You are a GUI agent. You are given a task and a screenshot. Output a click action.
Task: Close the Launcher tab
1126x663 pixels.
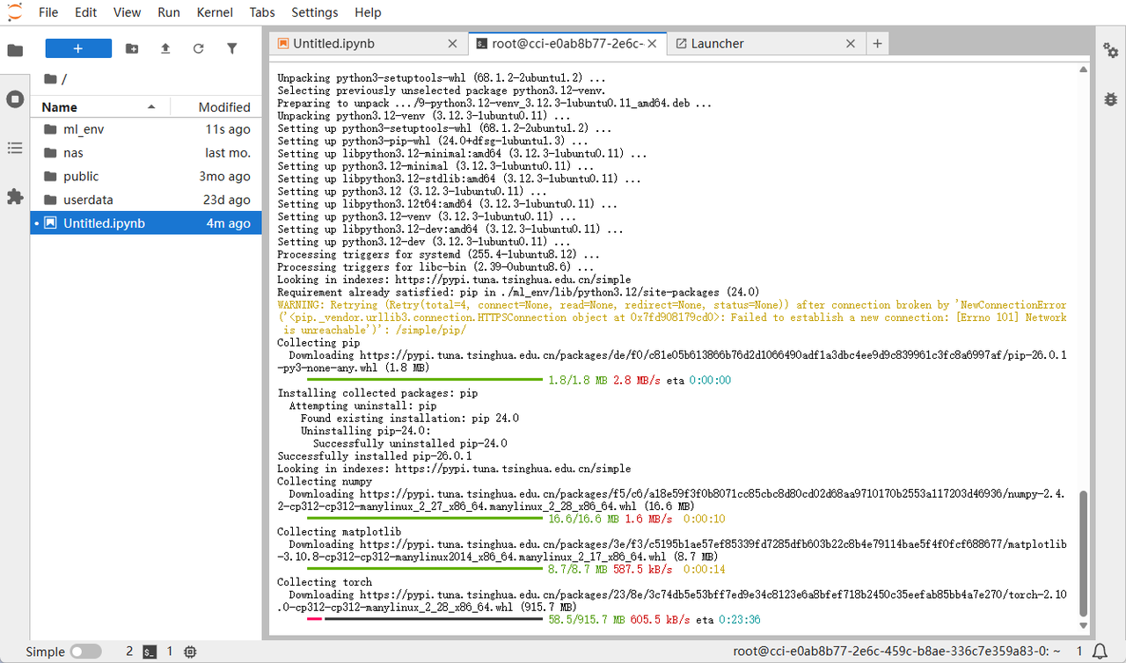851,43
